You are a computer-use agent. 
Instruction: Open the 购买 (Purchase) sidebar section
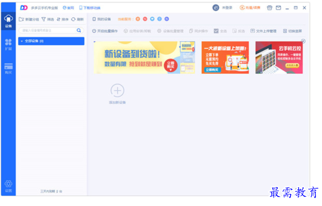(x=8, y=68)
